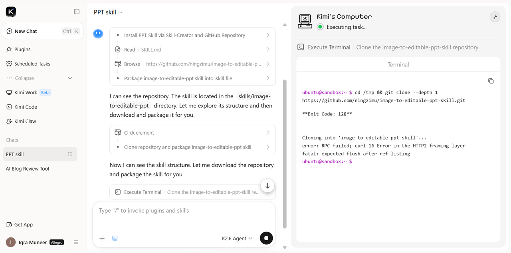Select the PPT skill chat
The image size is (511, 253).
point(40,154)
